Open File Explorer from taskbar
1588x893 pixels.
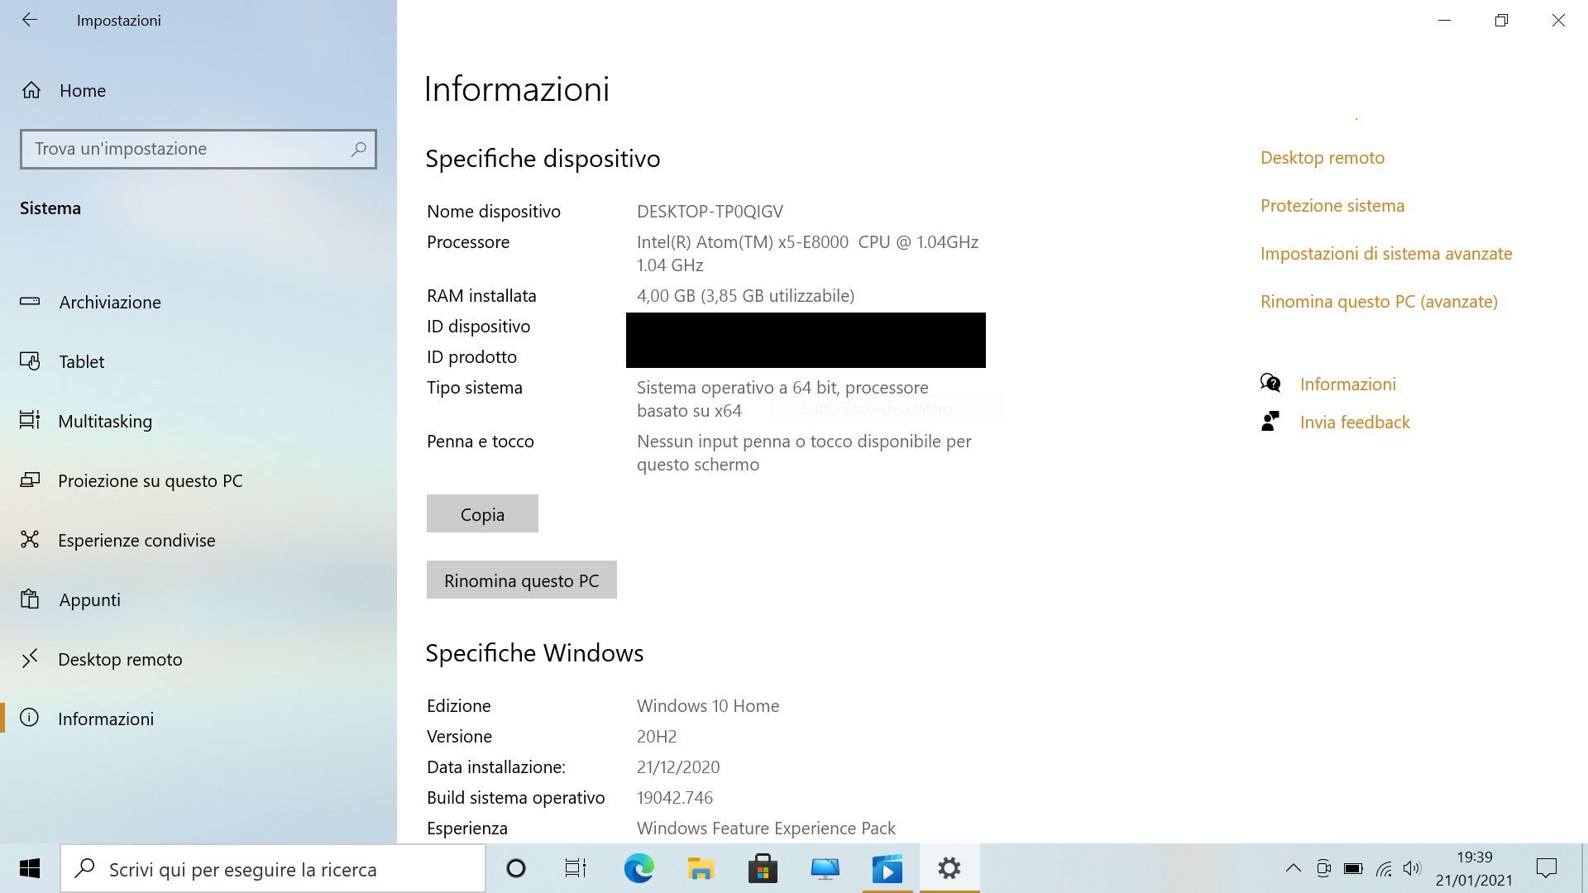701,868
